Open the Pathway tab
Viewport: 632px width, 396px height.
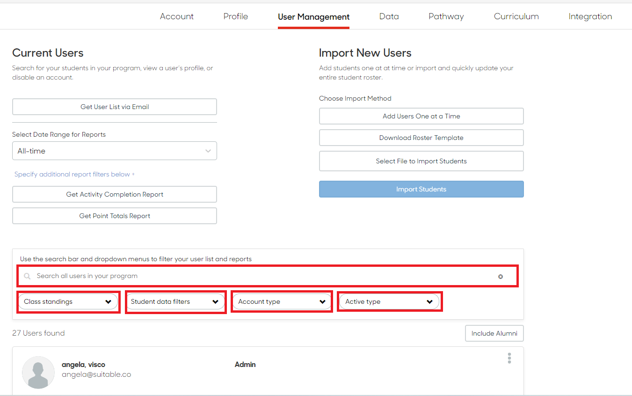pyautogui.click(x=446, y=16)
